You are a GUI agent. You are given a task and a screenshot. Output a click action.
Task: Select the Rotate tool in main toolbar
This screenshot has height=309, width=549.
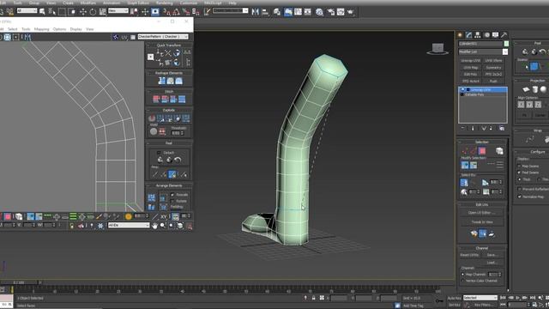pyautogui.click(x=93, y=12)
